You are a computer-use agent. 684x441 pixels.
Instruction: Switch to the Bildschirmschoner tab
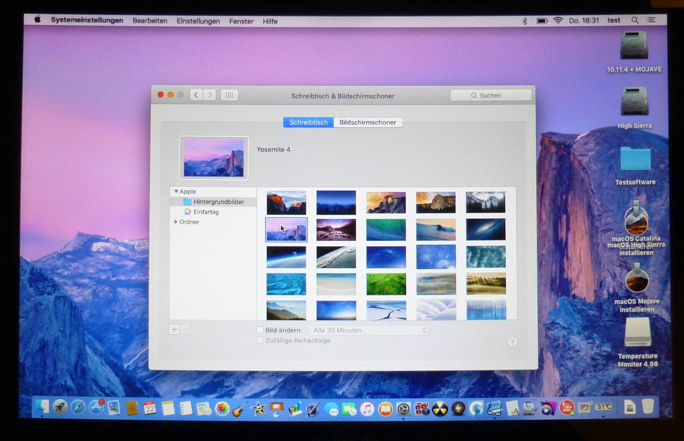[x=367, y=122]
